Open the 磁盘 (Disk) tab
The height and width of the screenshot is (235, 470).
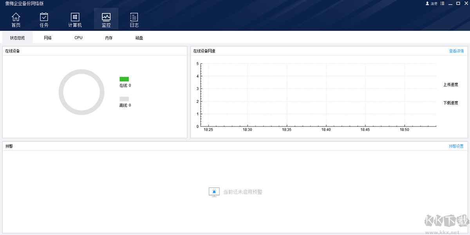(139, 37)
